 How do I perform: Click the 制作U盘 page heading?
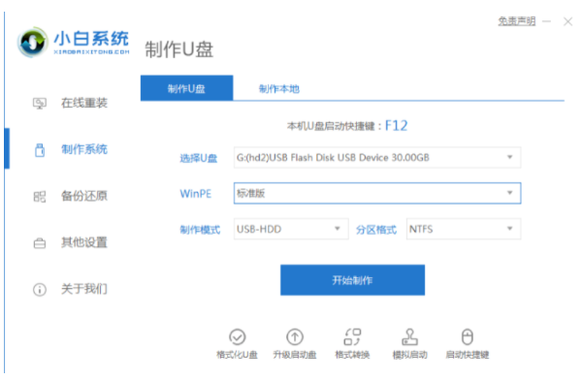point(179,49)
